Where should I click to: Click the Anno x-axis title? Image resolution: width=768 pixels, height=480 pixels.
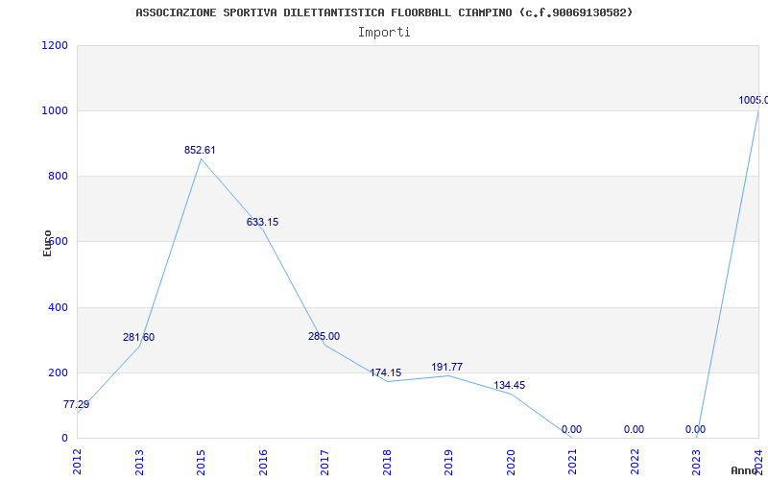point(745,471)
